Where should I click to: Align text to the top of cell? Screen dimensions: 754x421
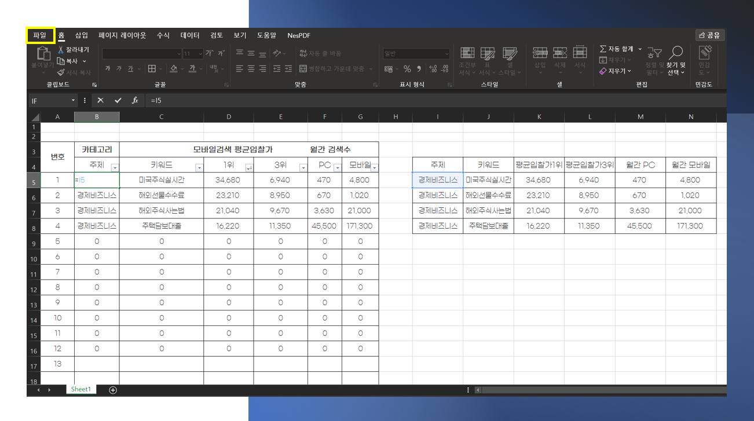(x=239, y=53)
